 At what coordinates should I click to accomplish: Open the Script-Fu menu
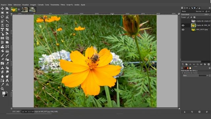[70, 5]
